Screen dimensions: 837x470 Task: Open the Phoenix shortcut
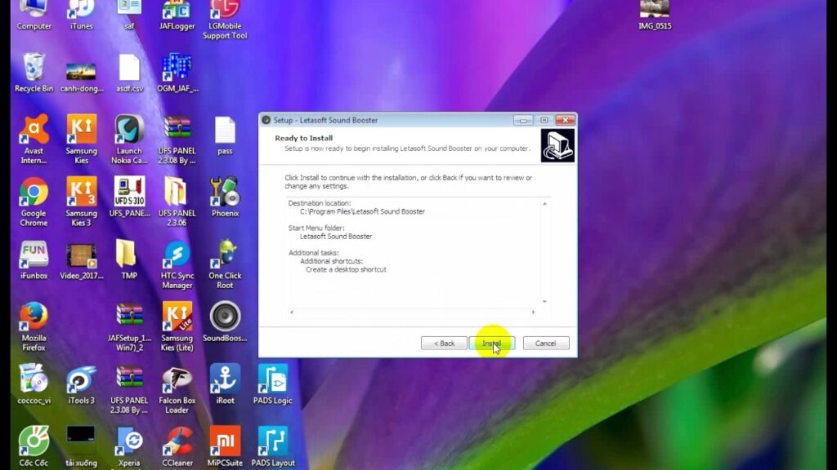coord(225,197)
